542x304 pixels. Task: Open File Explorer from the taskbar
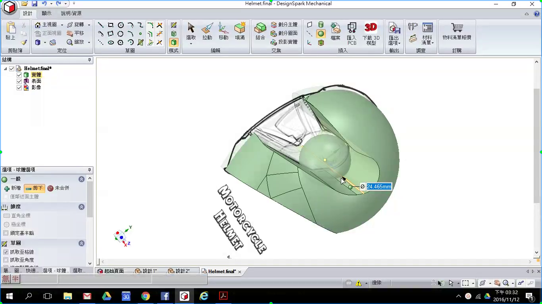(67, 296)
